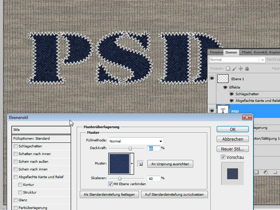This screenshot has width=280, height=210.
Task: Switch to the Pfade tab
Action: pos(246,52)
